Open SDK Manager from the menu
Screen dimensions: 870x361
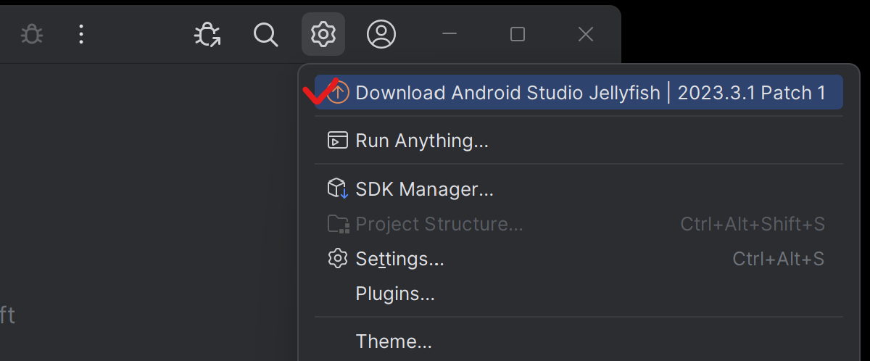click(x=579, y=189)
